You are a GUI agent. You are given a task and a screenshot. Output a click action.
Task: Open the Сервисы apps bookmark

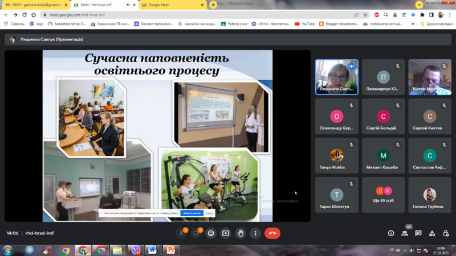pos(14,24)
